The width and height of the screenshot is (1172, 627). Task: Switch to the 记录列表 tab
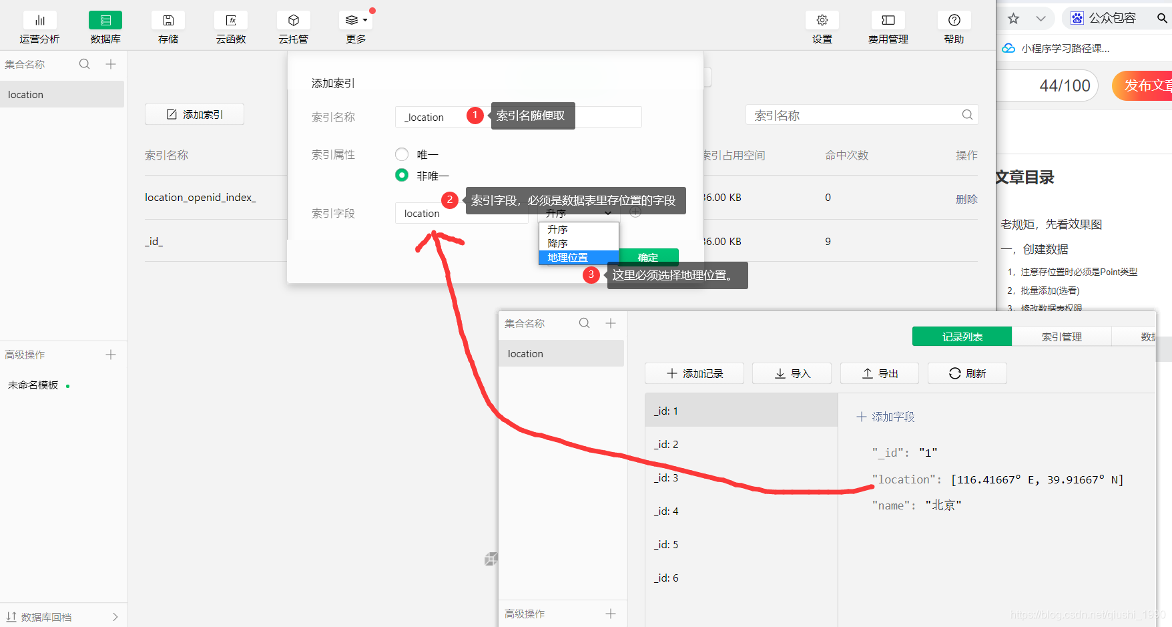[x=962, y=337]
